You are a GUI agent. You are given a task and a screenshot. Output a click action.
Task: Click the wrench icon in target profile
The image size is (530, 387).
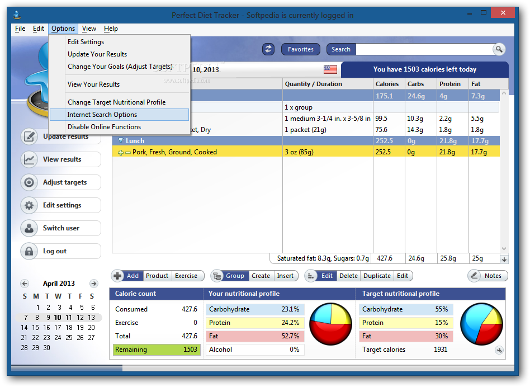(x=499, y=350)
